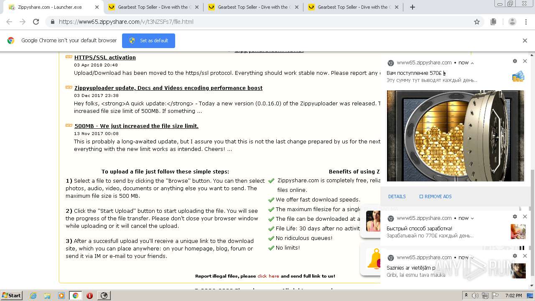
Task: Click the Set as default button
Action: point(148,41)
